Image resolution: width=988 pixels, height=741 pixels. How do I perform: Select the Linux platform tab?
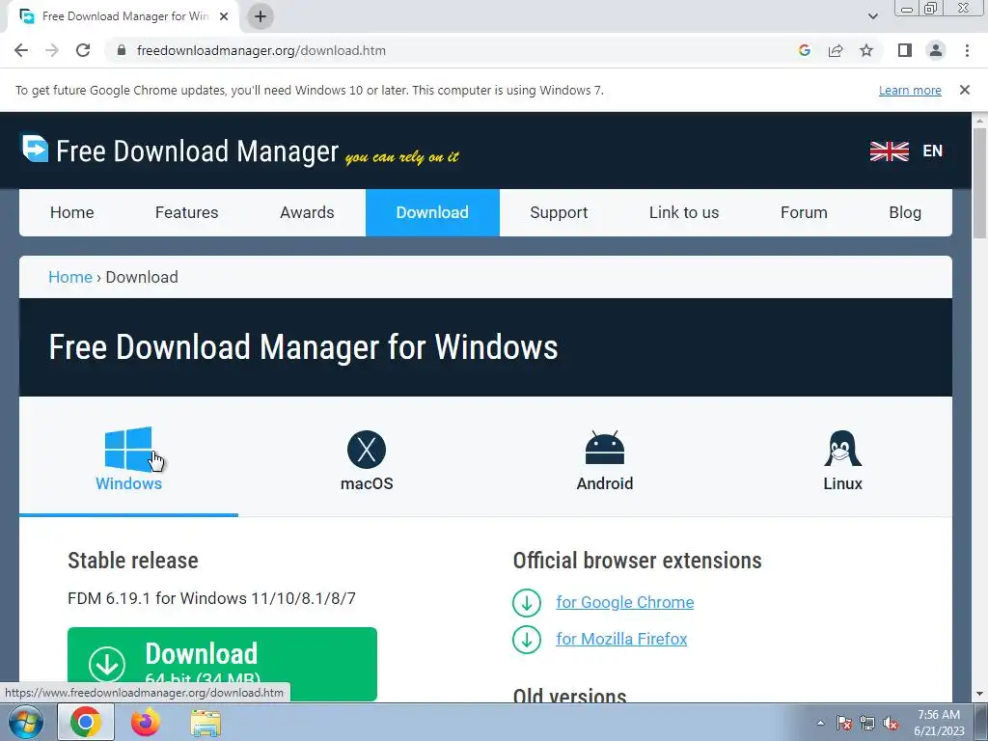point(842,458)
